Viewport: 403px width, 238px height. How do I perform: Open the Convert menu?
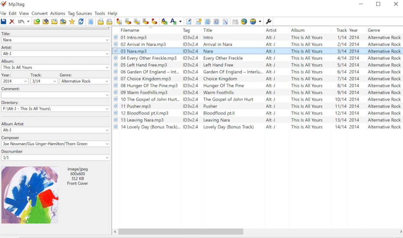point(40,14)
